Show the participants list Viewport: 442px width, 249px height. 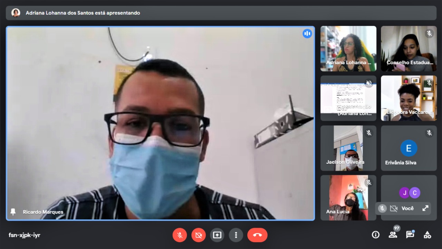[x=393, y=235]
